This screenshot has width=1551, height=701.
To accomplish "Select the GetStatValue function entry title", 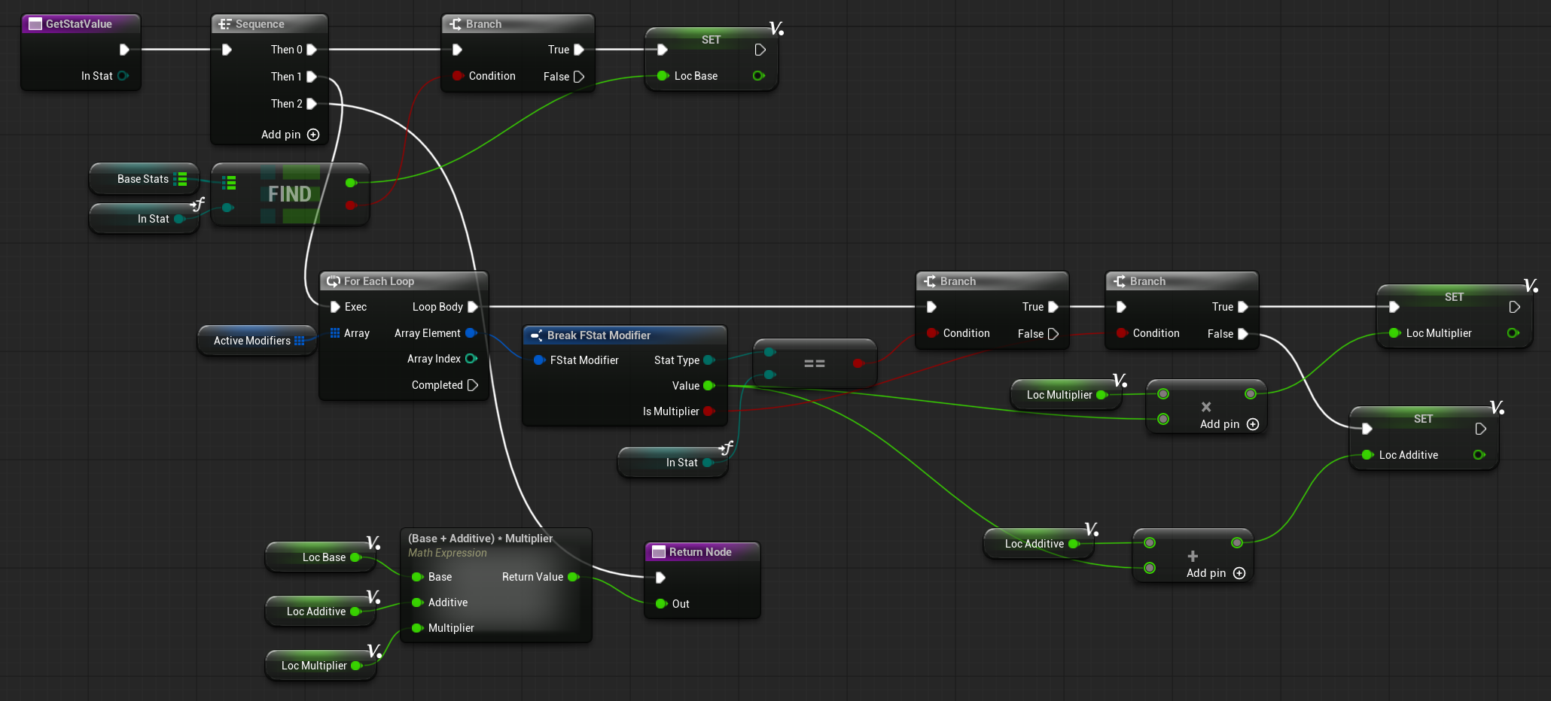I will 78,24.
